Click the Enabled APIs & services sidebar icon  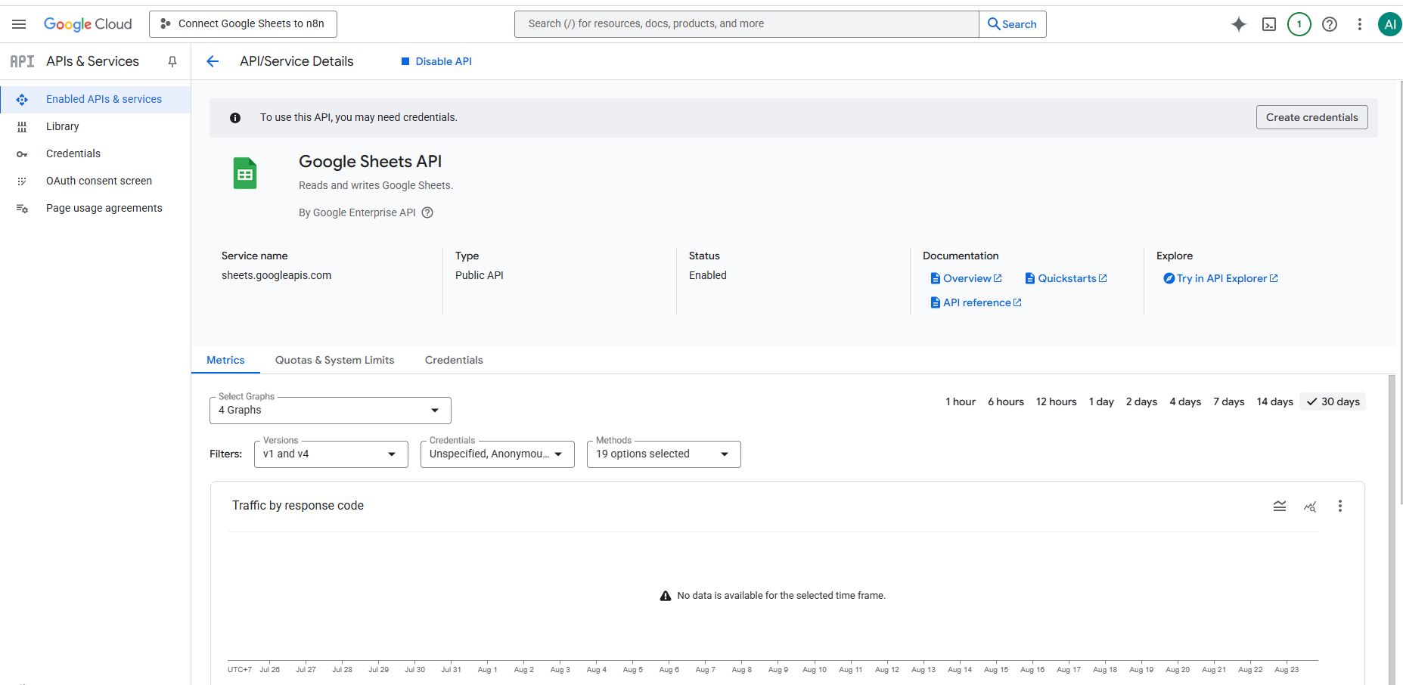coord(22,99)
